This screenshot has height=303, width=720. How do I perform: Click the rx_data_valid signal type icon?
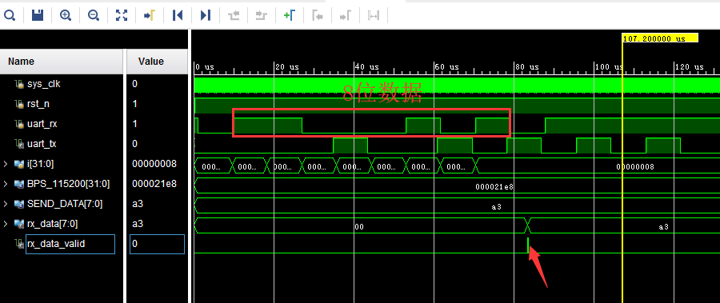click(19, 244)
